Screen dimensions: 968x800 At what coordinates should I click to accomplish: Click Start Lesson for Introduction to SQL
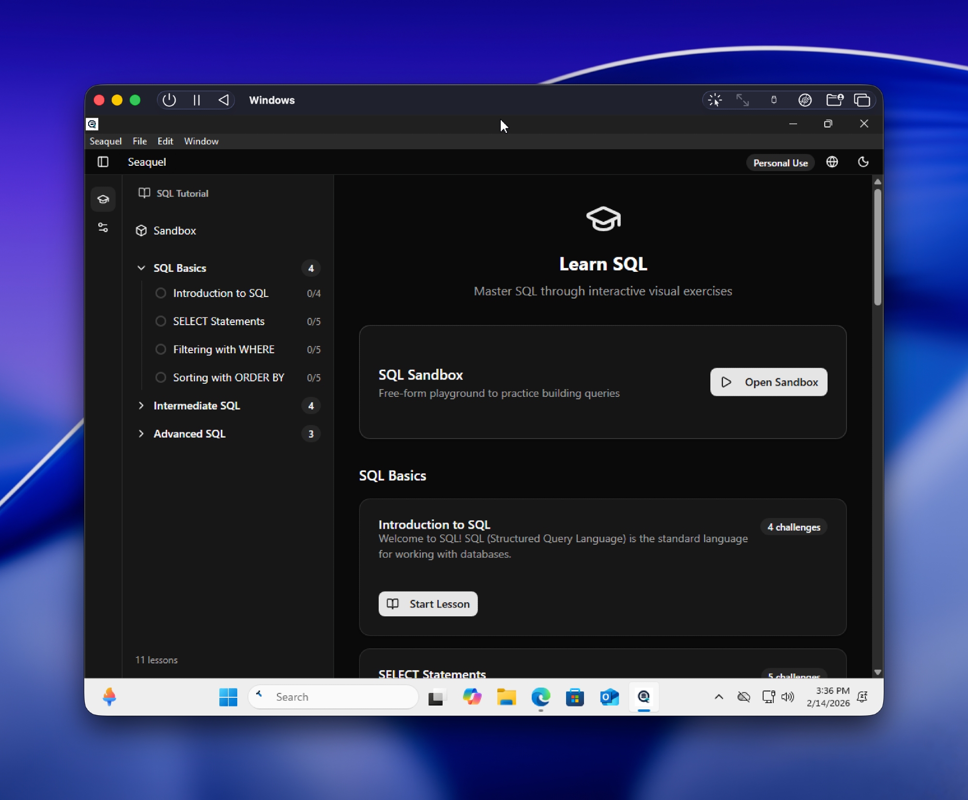coord(428,604)
